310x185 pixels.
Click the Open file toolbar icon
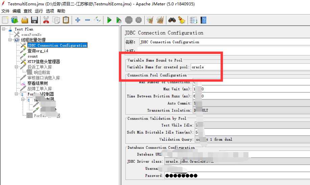(25, 20)
